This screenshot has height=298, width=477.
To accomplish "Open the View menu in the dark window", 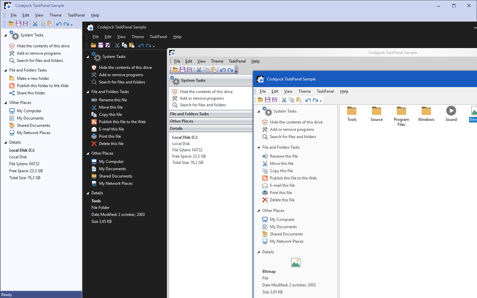I will [121, 37].
